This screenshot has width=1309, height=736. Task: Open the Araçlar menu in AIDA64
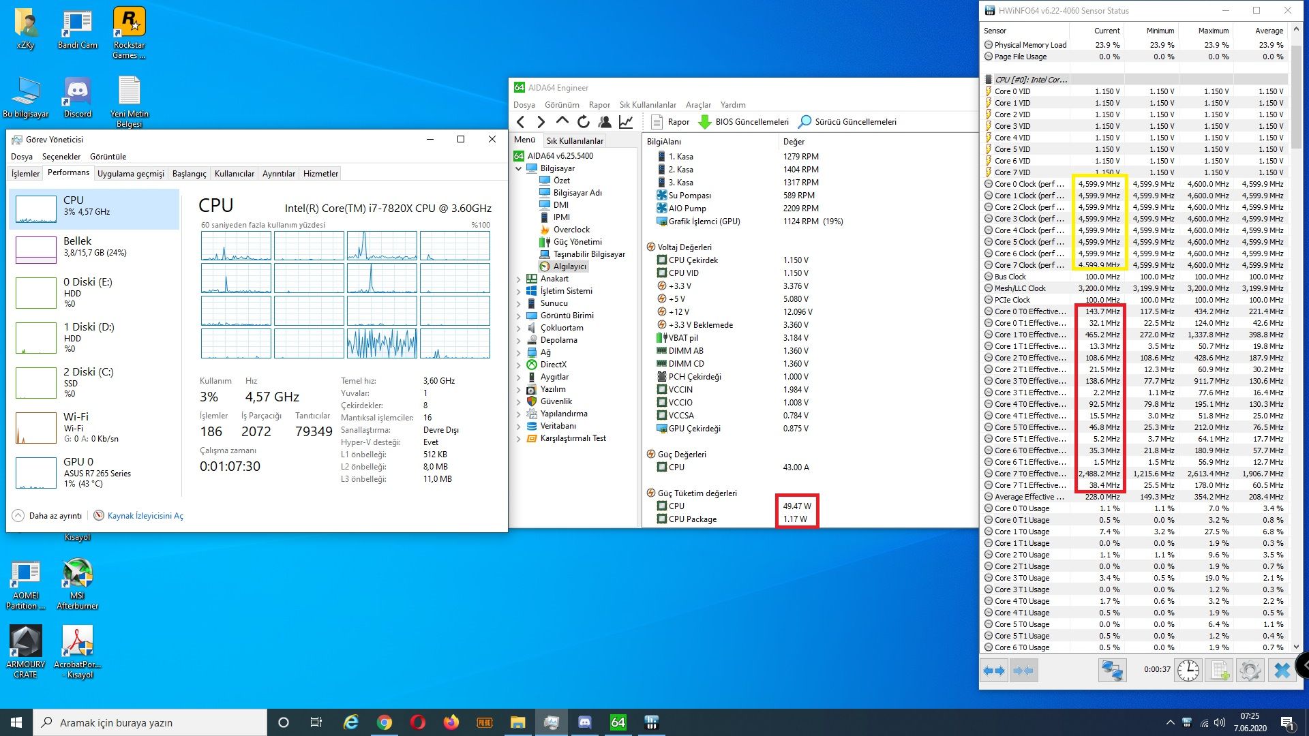[698, 104]
